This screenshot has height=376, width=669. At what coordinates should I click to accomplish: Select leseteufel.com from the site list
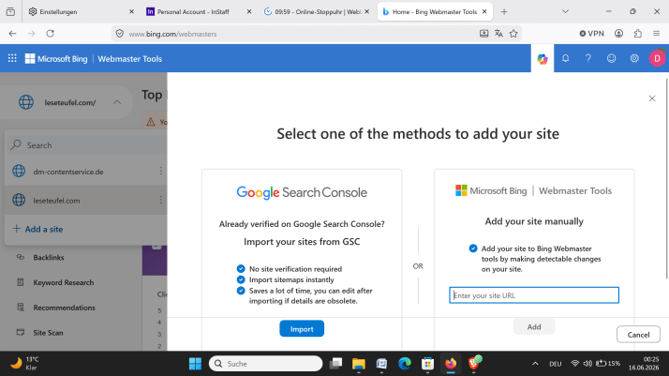click(x=56, y=200)
